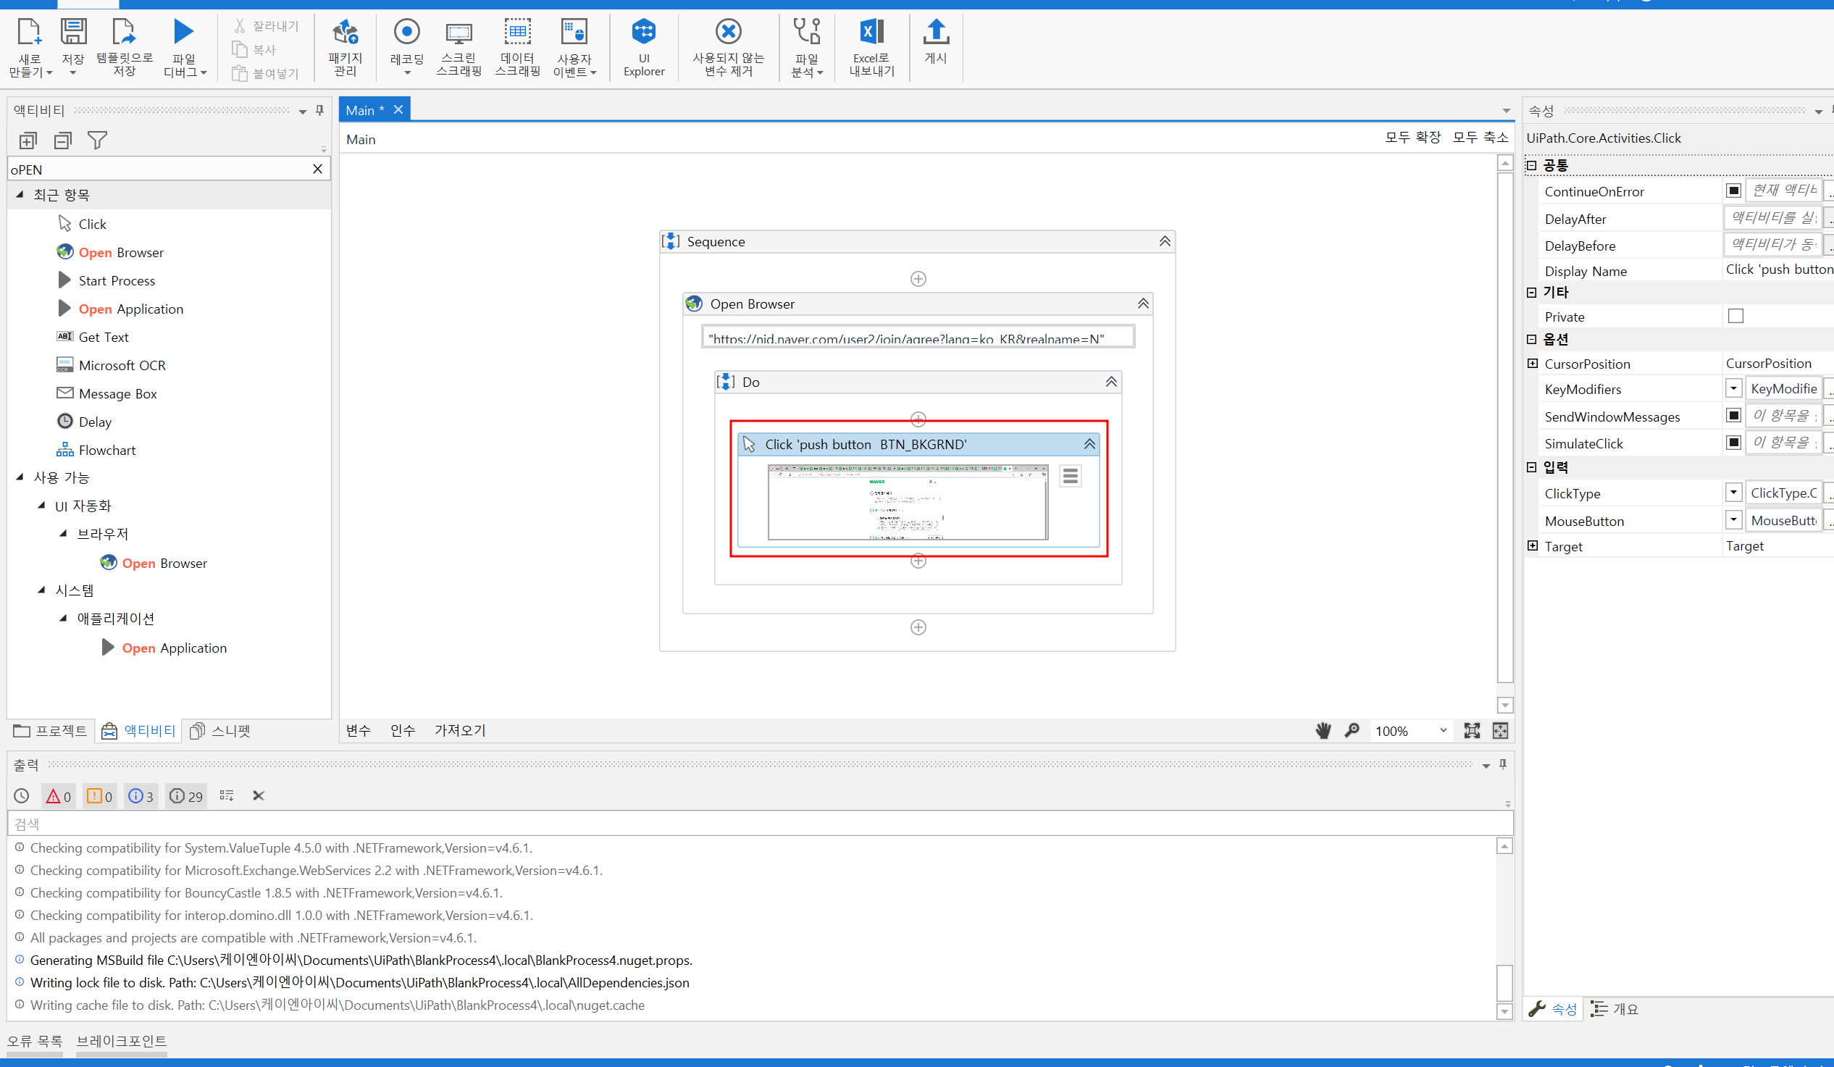
Task: Expand the Target property
Action: click(x=1532, y=546)
